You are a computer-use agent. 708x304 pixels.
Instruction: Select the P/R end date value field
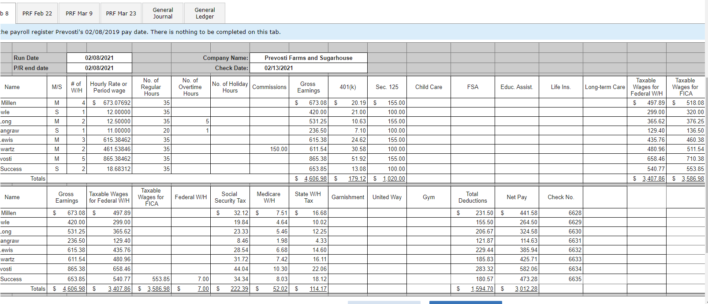[99, 68]
